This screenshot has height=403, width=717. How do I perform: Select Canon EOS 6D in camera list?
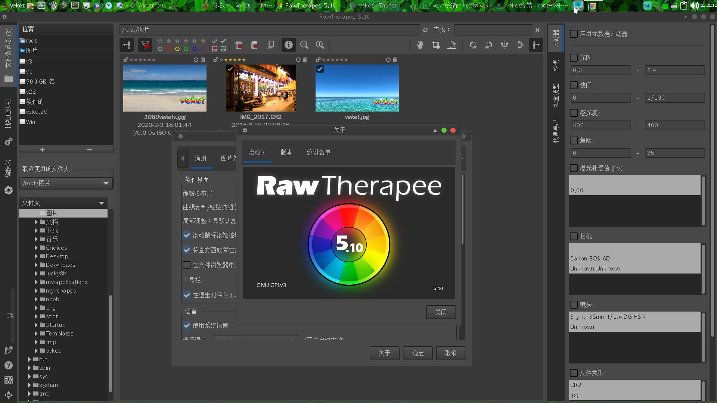(634, 258)
